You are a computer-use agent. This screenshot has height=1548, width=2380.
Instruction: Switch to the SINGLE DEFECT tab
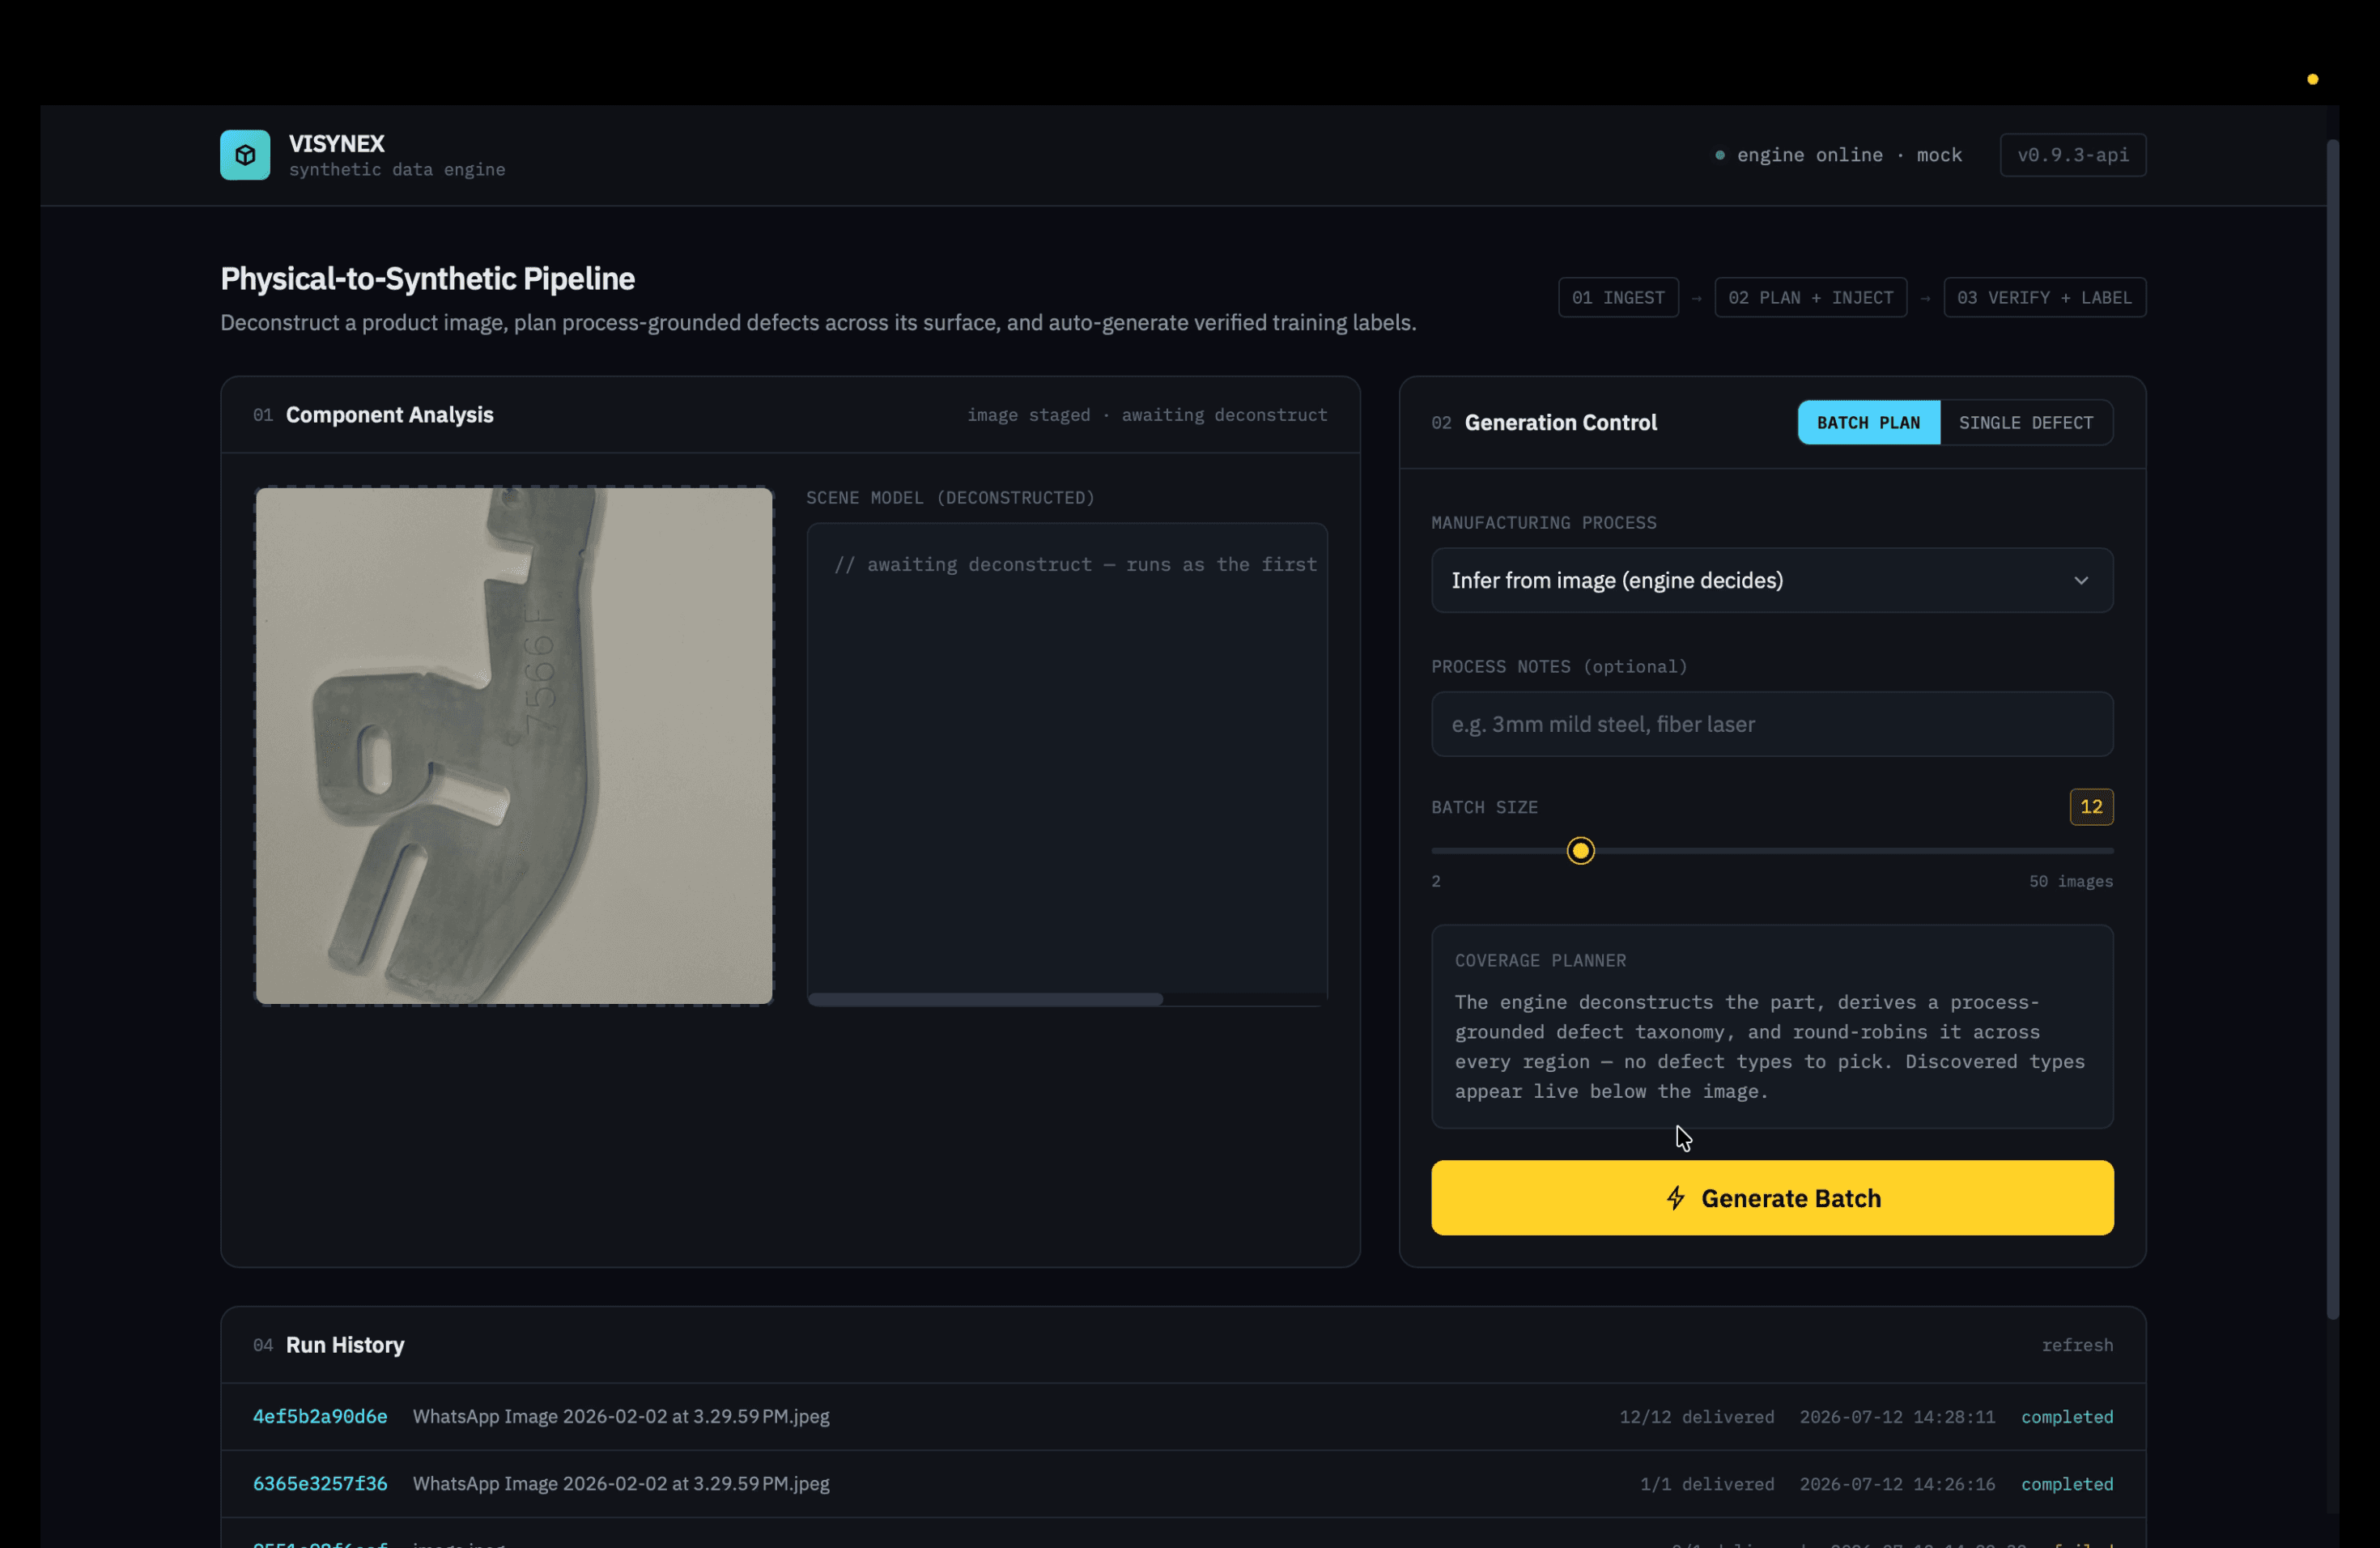[x=2026, y=423]
